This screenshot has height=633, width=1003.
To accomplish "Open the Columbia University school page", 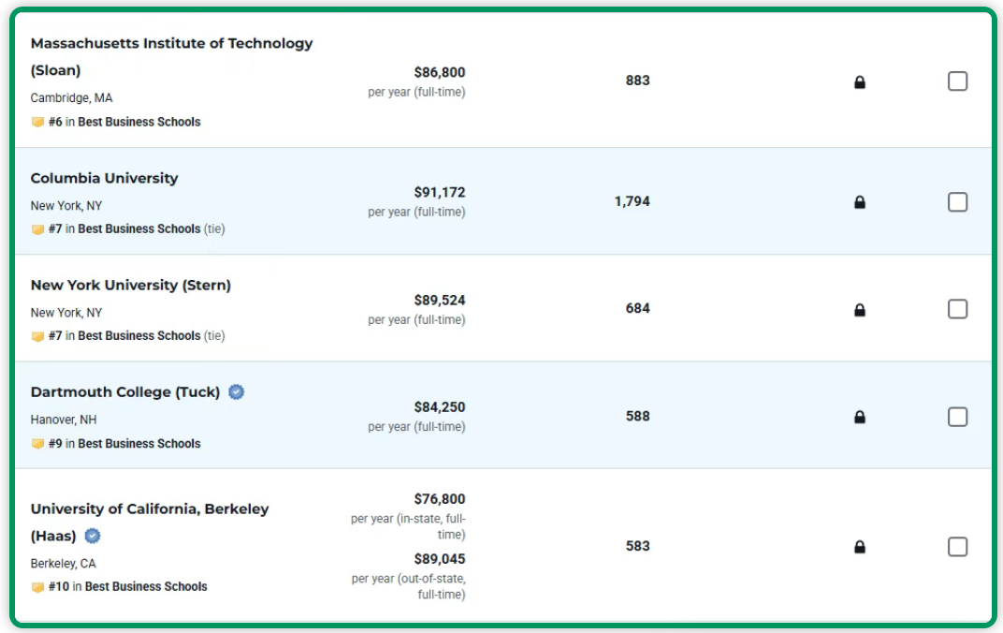I will pos(104,179).
